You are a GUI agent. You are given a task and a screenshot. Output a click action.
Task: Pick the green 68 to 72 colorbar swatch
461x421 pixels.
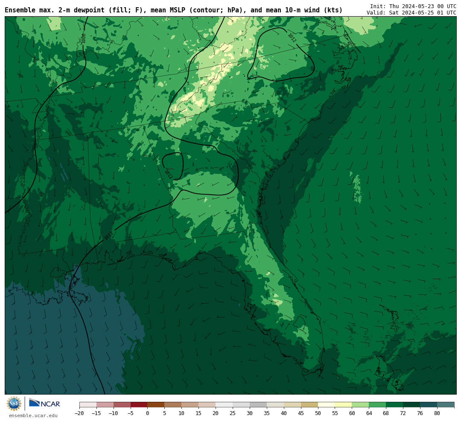tap(394, 405)
